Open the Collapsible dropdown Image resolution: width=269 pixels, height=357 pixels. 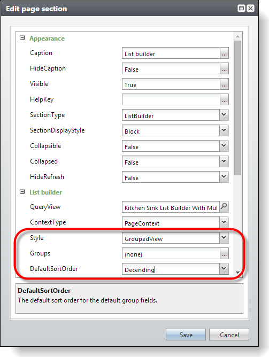click(224, 146)
